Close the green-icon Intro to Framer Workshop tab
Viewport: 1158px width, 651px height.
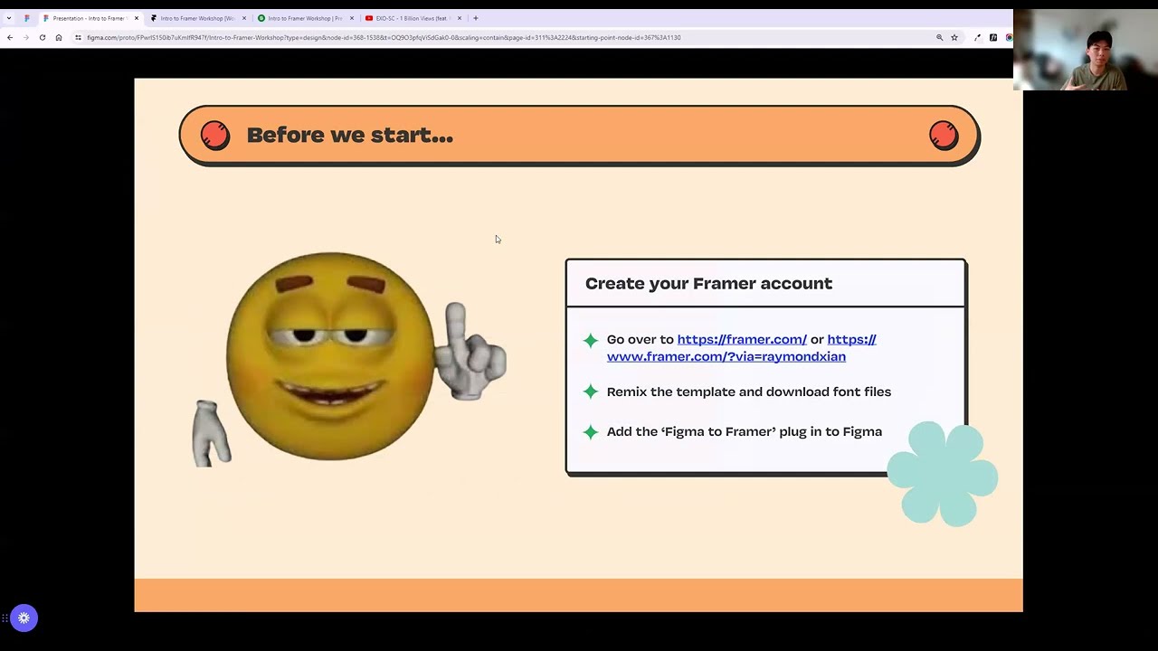pos(352,18)
